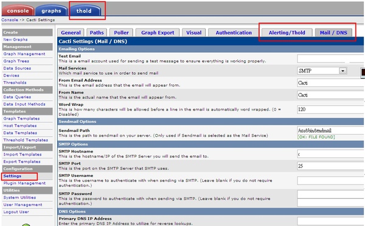Click the DNS Options section header
Image resolution: width=365 pixels, height=226 pixels.
click(210, 211)
